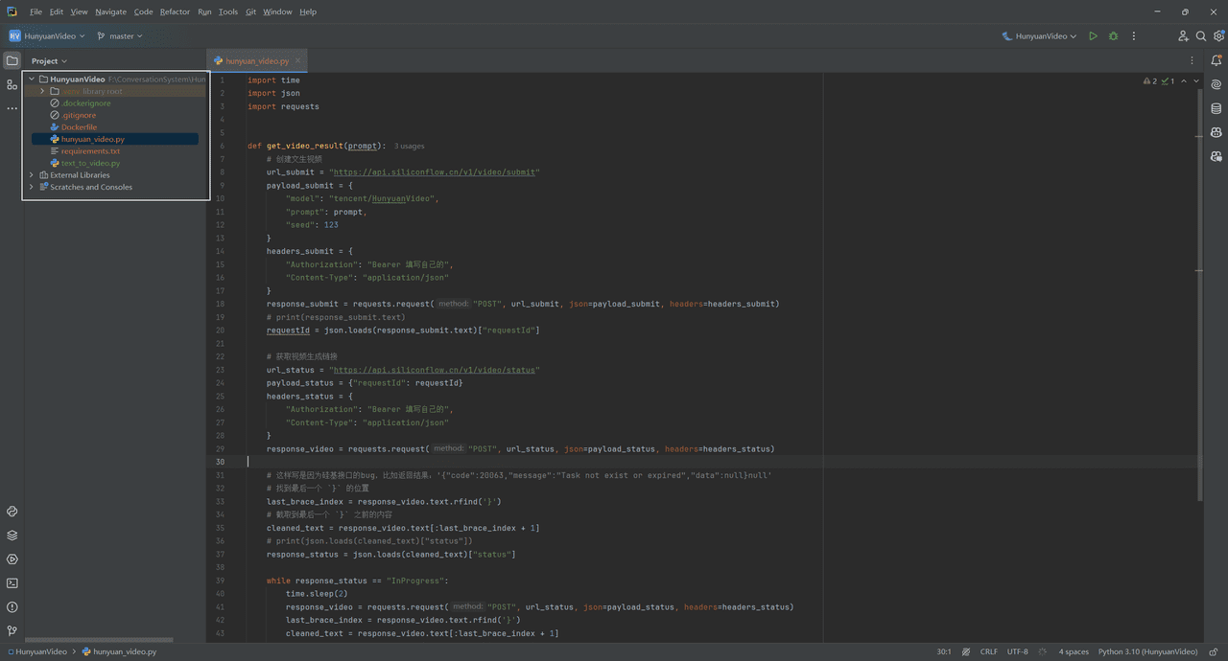Open the GitHub Copilot tool window

point(1216,132)
